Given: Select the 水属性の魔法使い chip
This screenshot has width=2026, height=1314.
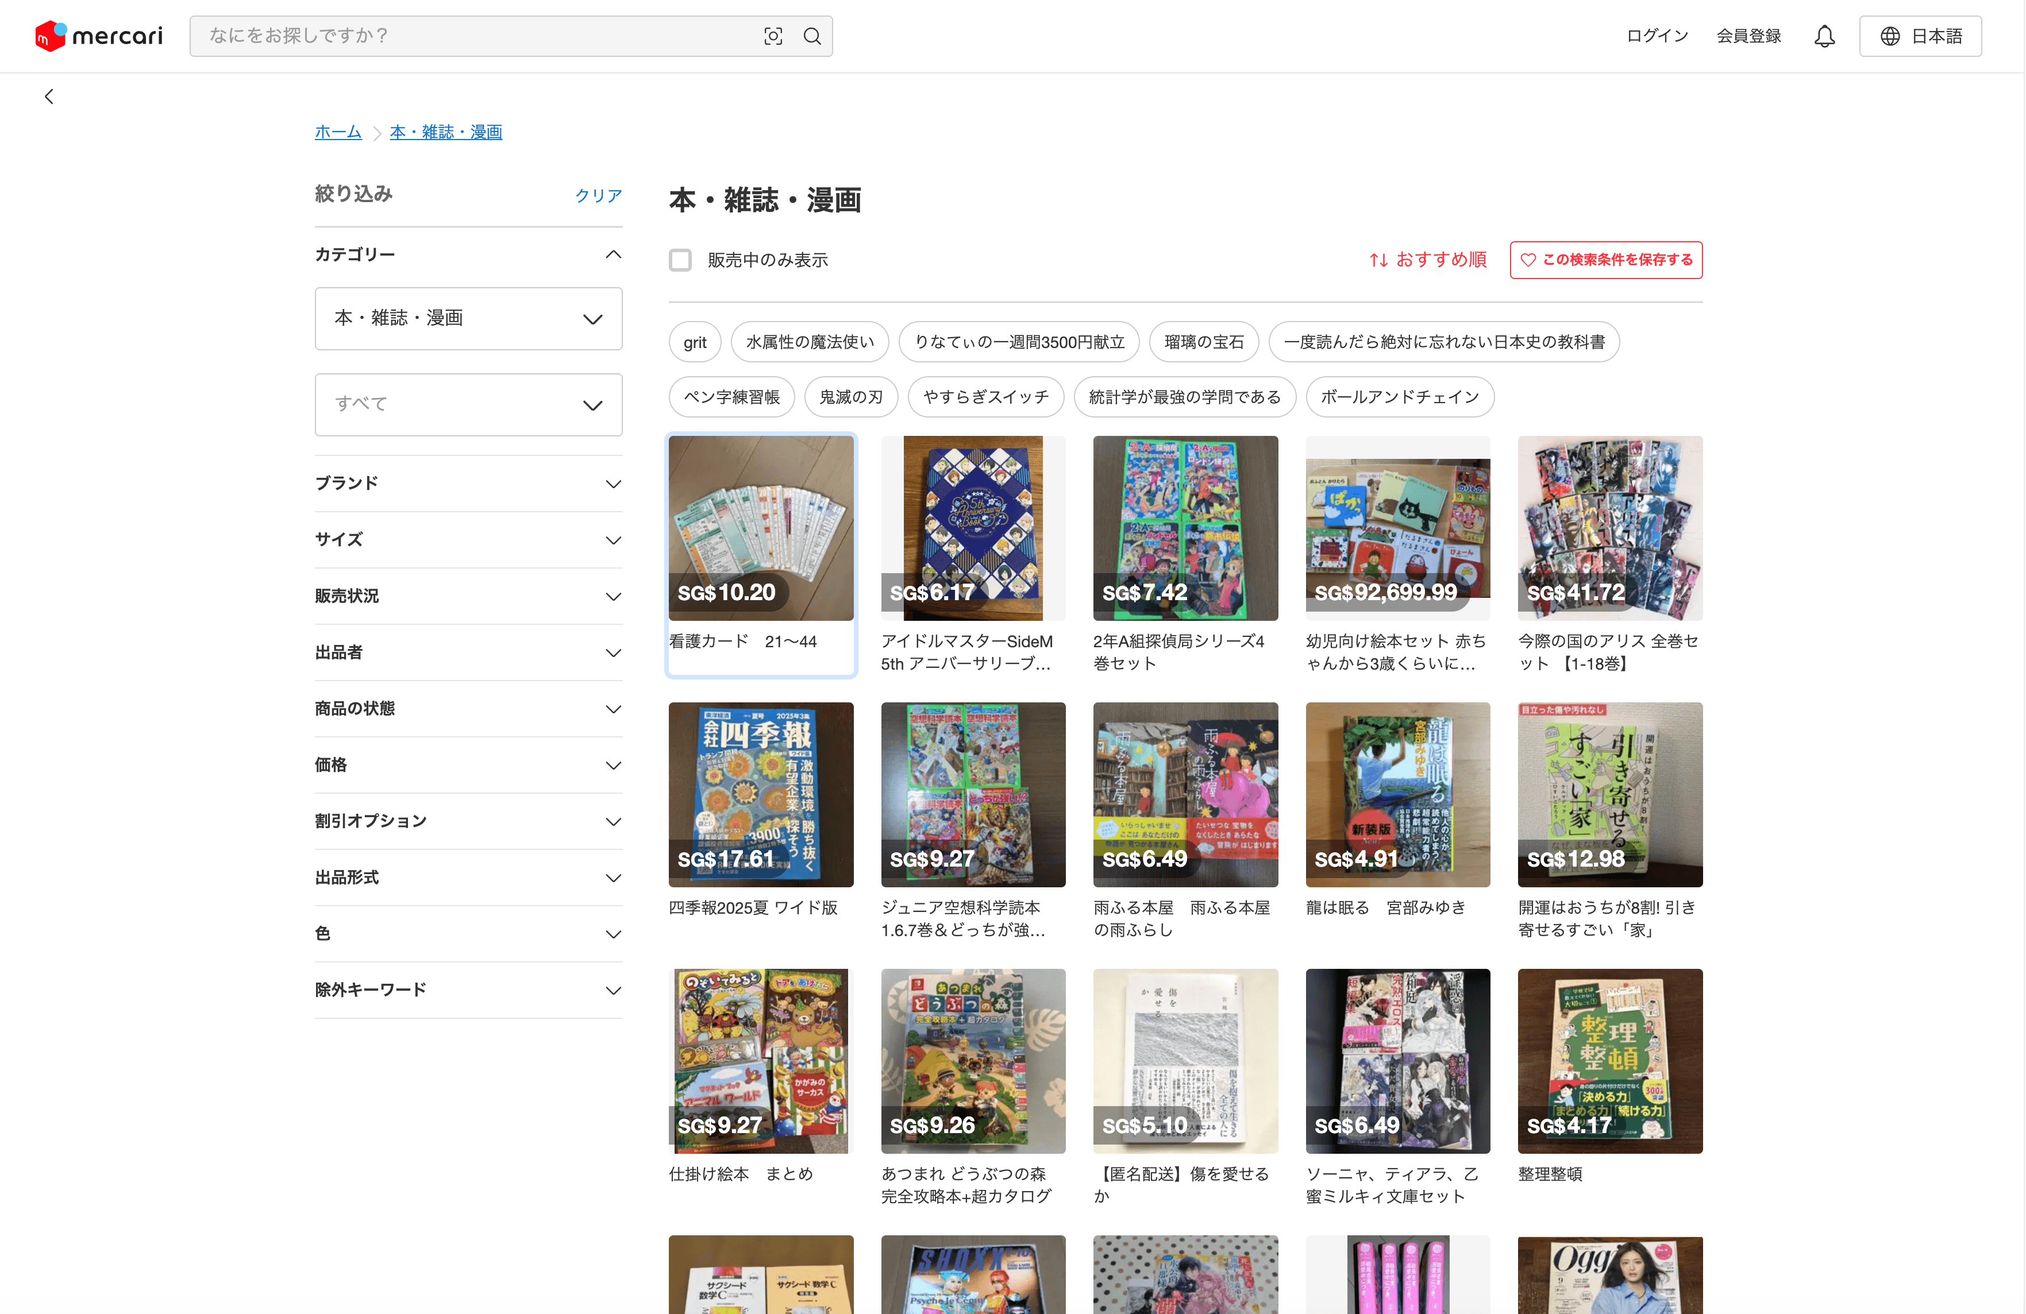Looking at the screenshot, I should click(x=810, y=341).
